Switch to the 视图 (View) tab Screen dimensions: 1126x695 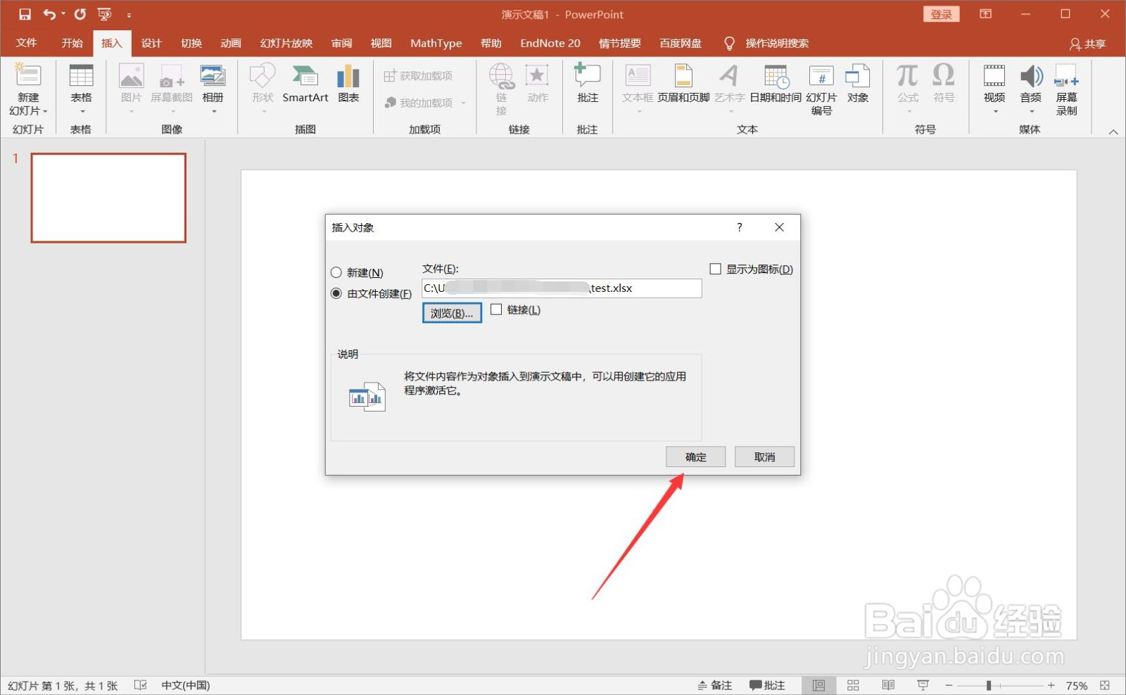pos(381,43)
